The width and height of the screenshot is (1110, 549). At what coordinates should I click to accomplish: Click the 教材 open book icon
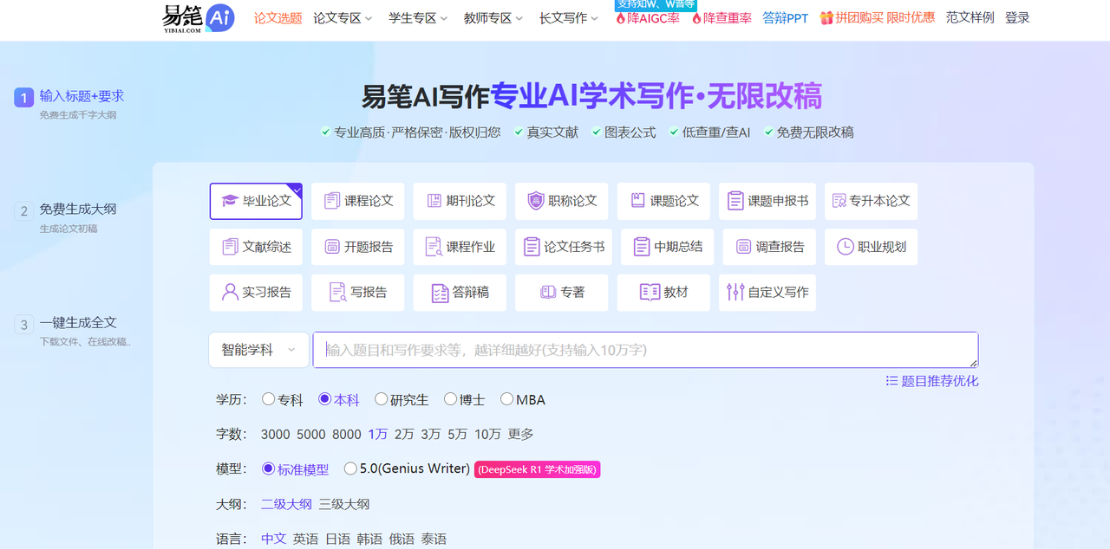pos(650,292)
